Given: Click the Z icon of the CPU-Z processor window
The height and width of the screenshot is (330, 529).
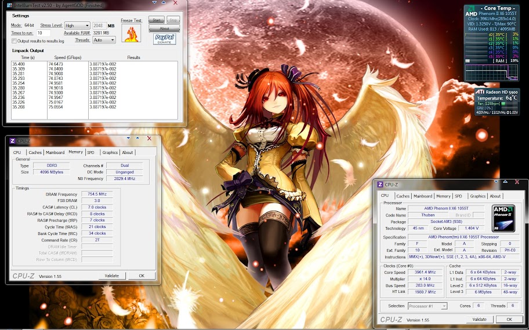Looking at the screenshot, I should (x=381, y=185).
